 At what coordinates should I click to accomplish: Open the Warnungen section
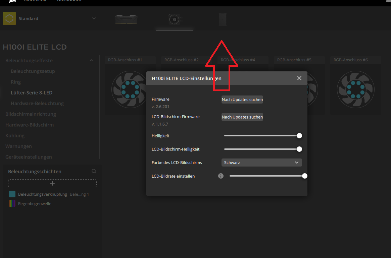click(x=18, y=146)
